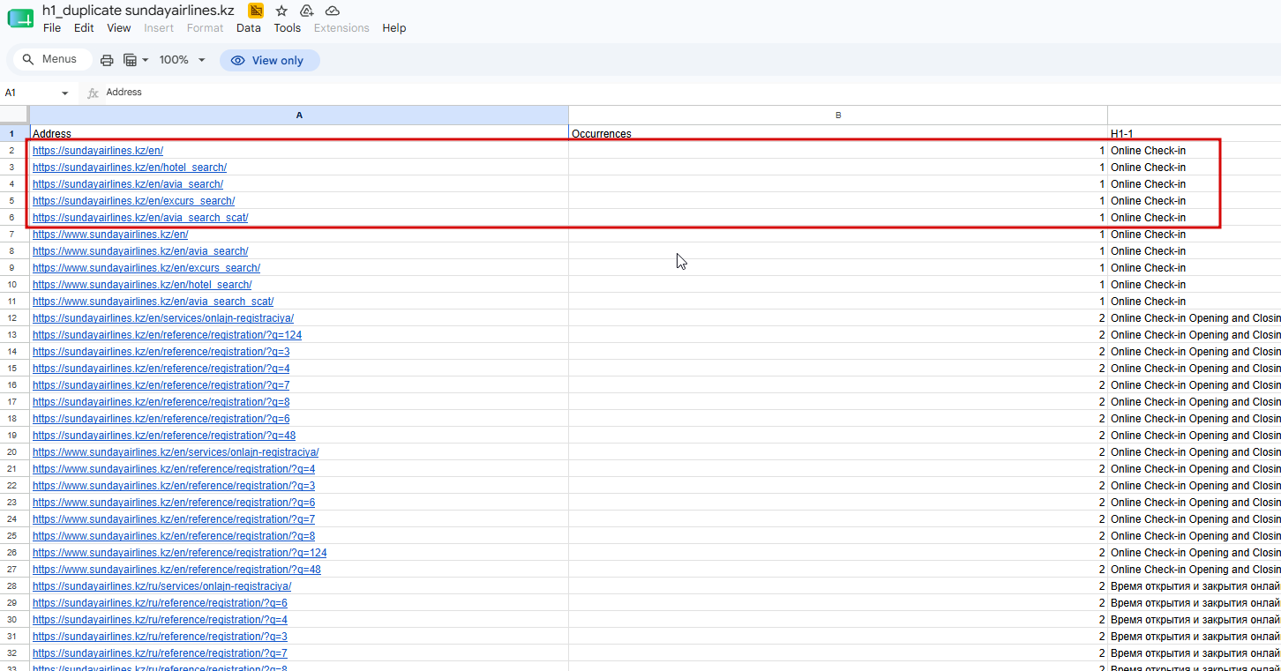Open the non-www ru/services/onlajn-registraciya link
Image resolution: width=1281 pixels, height=671 pixels.
pos(162,586)
